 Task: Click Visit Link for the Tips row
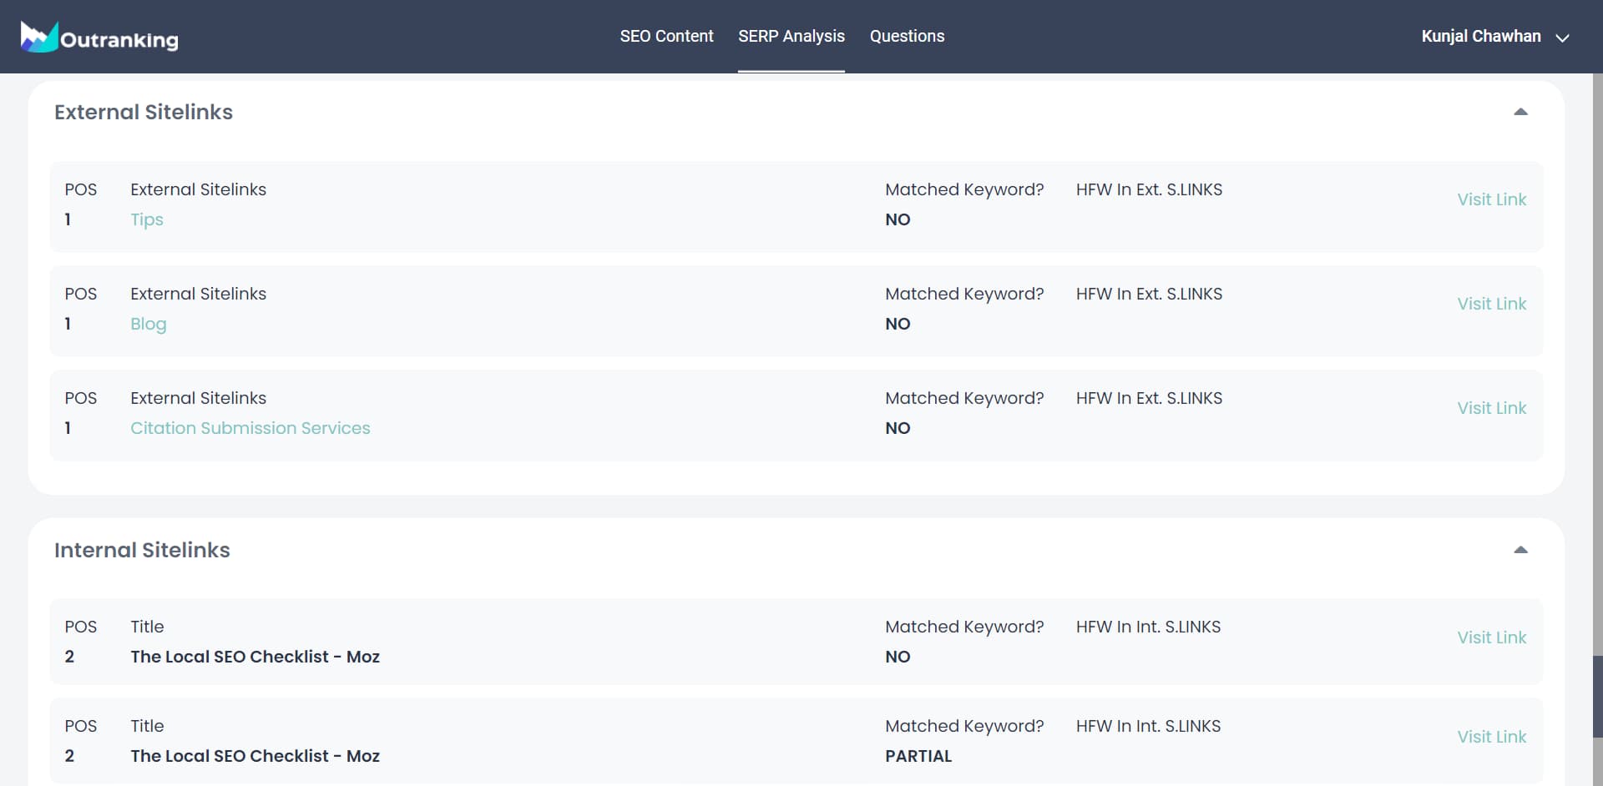(x=1491, y=199)
